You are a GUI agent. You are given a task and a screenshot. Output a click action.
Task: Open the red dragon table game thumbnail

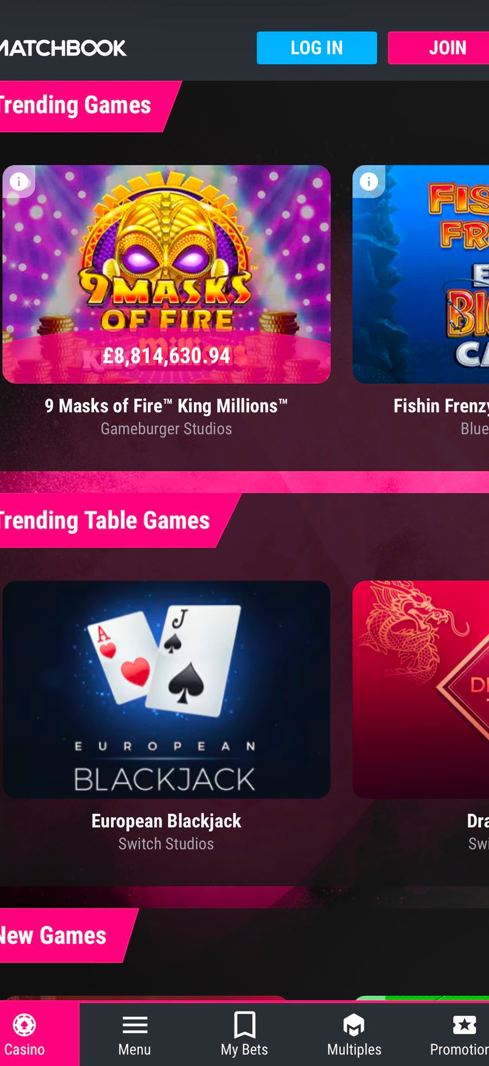(x=420, y=689)
